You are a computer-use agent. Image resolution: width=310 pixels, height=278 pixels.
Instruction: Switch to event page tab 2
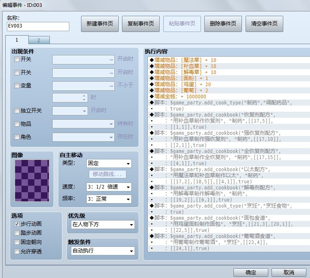[39, 40]
